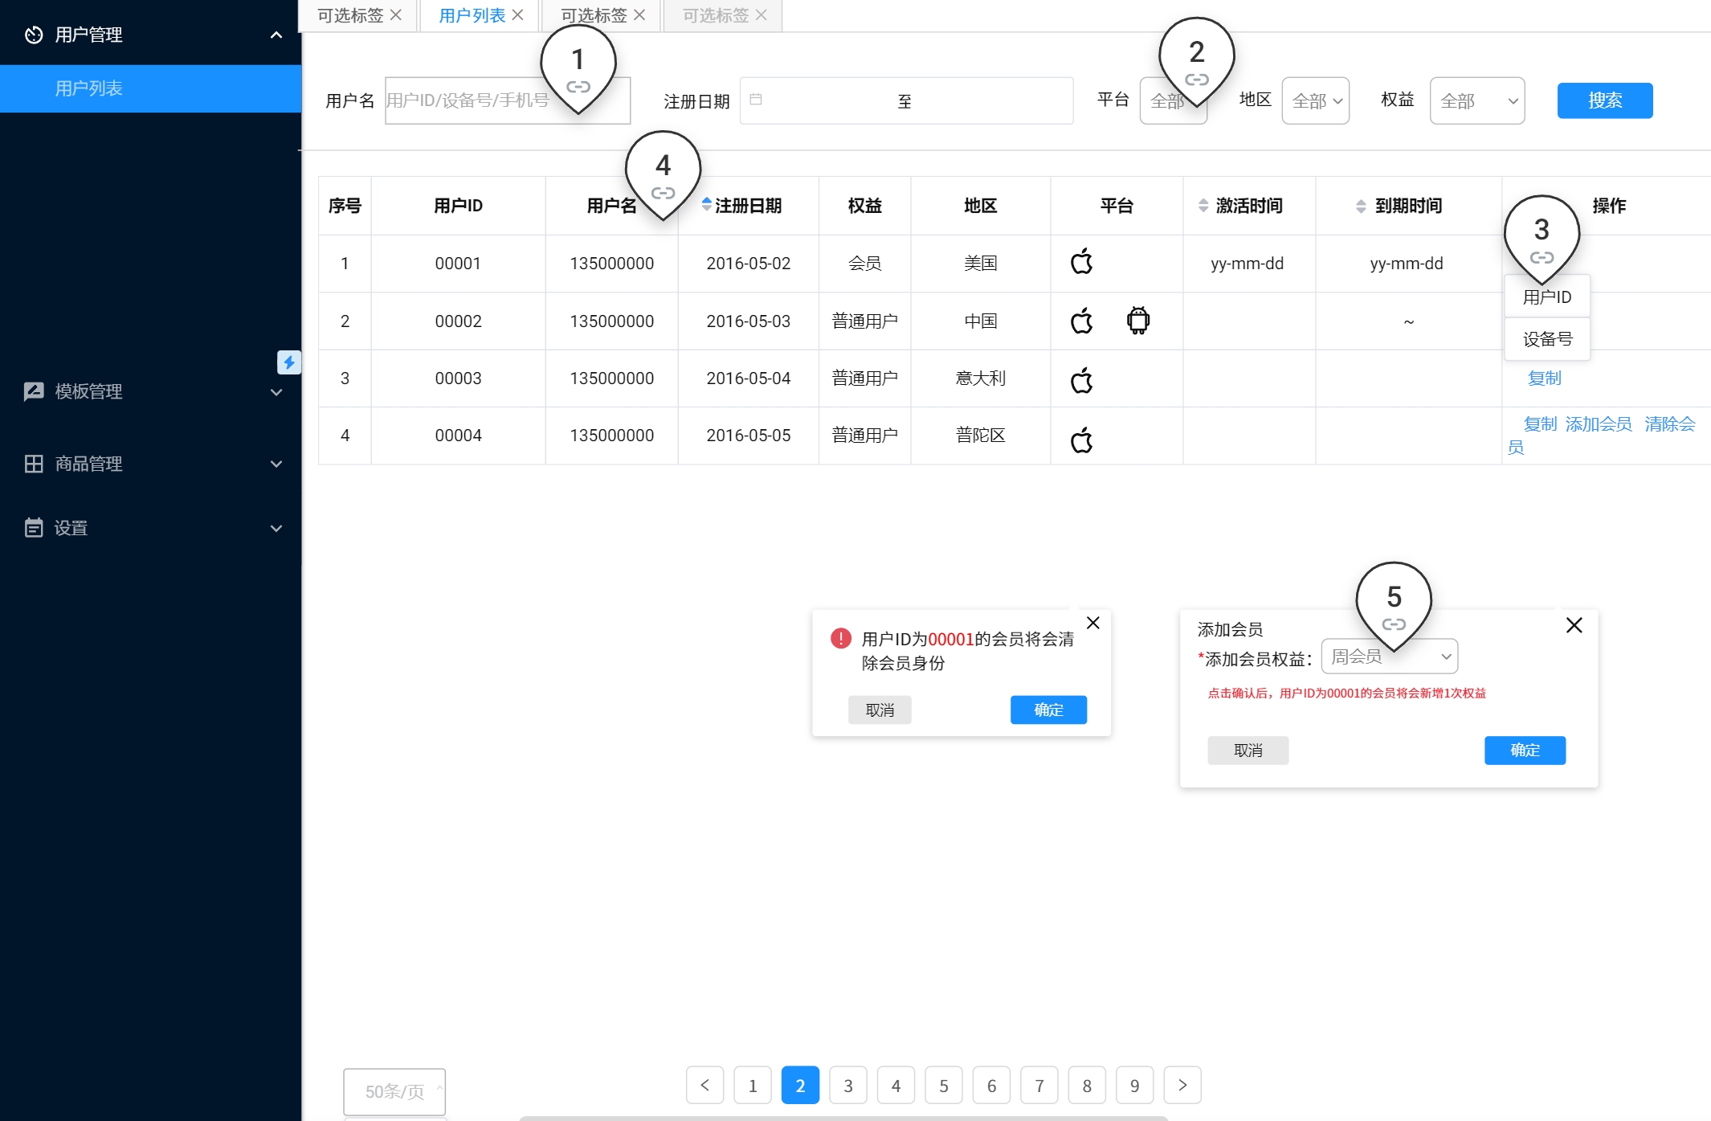Click user ID cell 00001

point(458,264)
